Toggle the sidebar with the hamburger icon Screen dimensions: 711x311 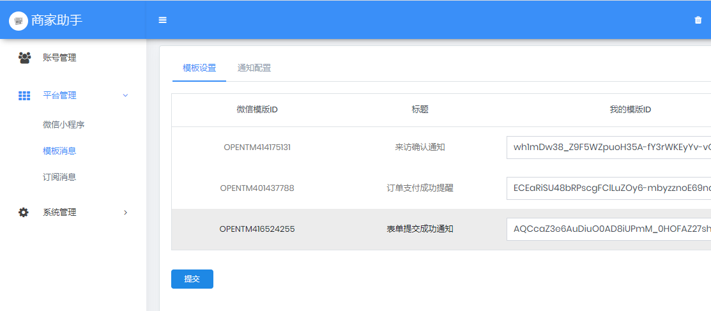pyautogui.click(x=163, y=20)
